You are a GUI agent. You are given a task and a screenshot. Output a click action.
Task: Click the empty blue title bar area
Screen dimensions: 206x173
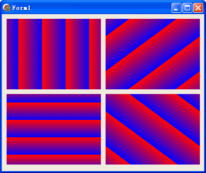[x=100, y=8]
